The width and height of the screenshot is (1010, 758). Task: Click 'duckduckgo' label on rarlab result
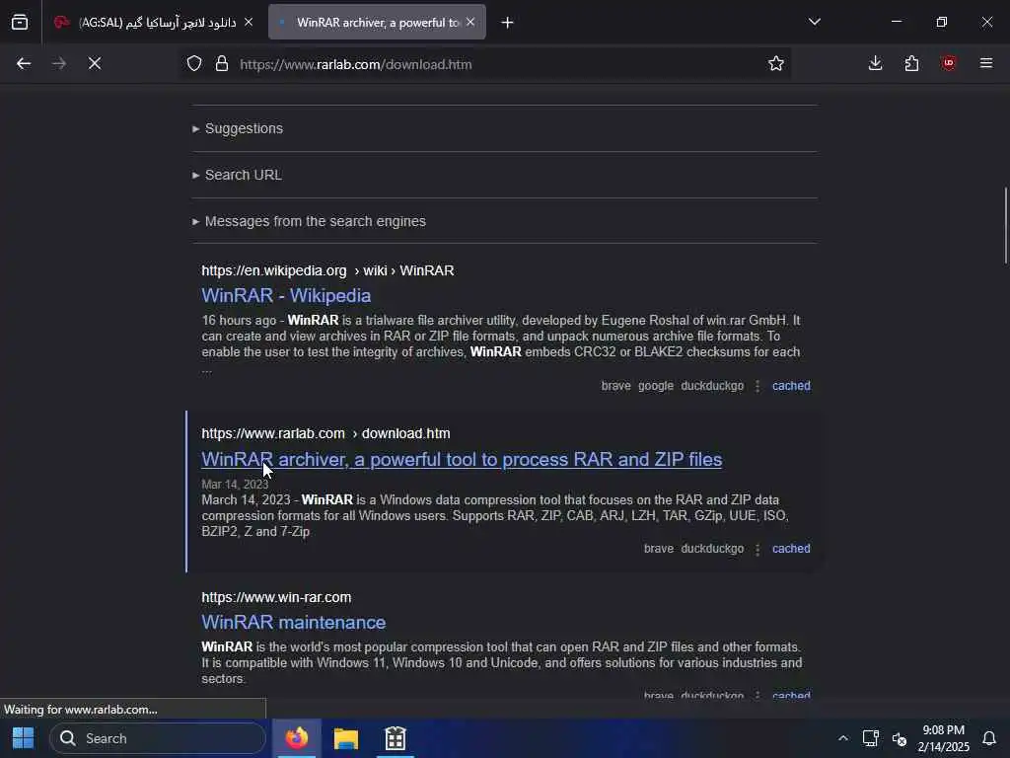tap(712, 549)
